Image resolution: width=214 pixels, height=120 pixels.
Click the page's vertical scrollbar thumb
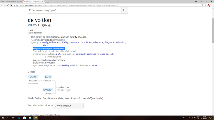pyautogui.click(x=213, y=31)
